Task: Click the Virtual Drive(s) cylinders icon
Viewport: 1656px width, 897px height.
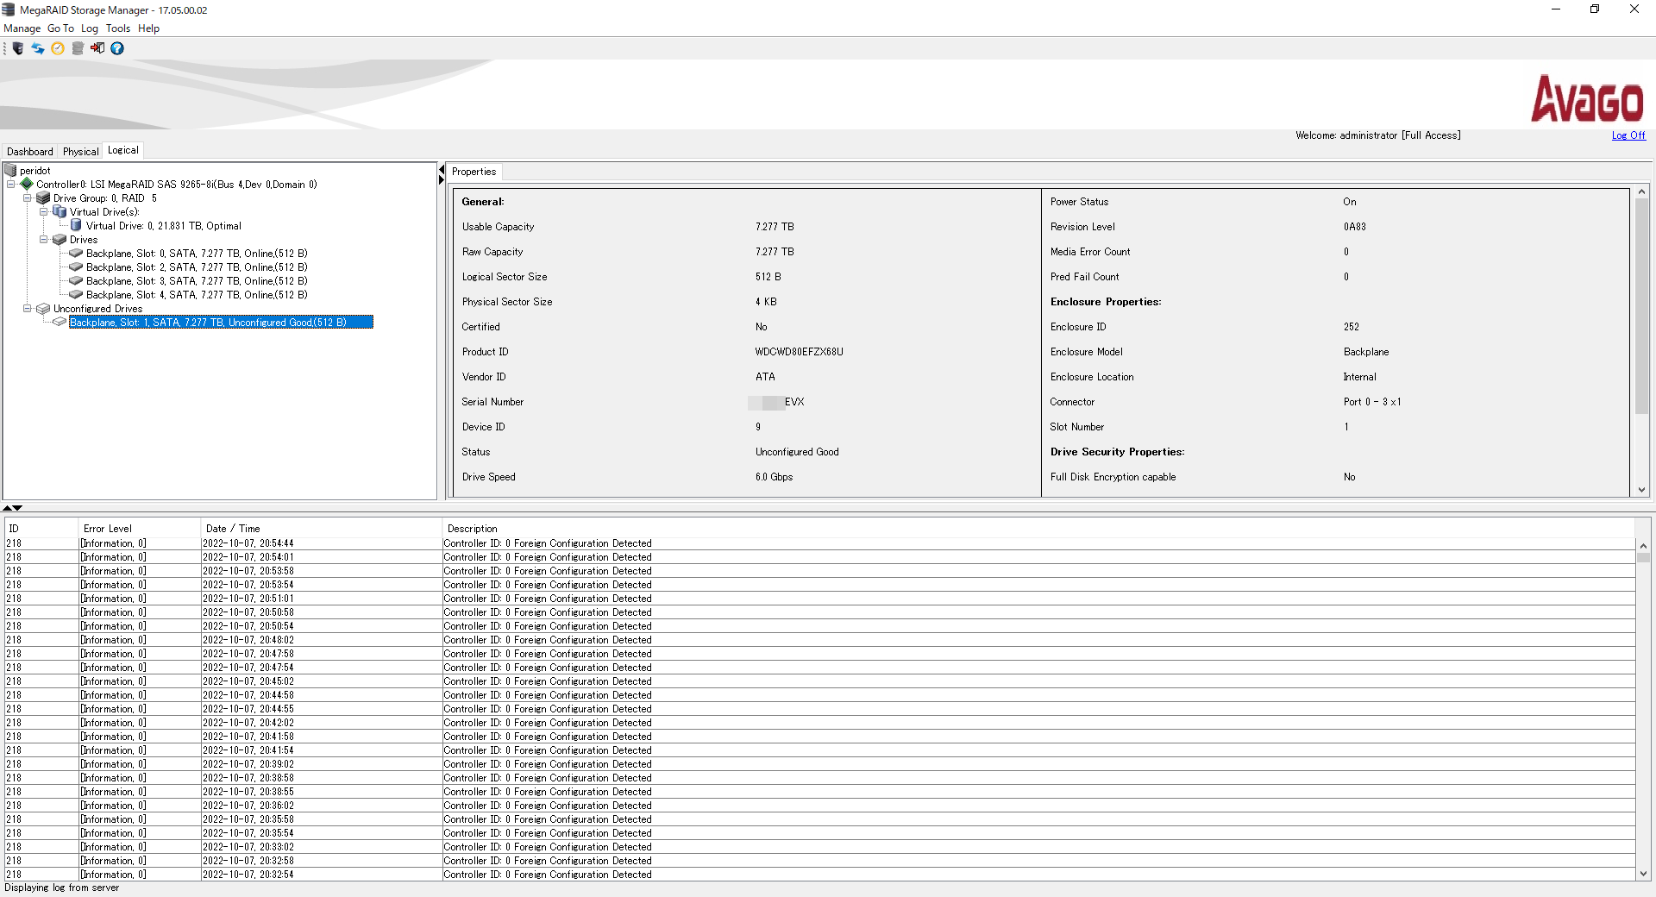Action: click(60, 211)
